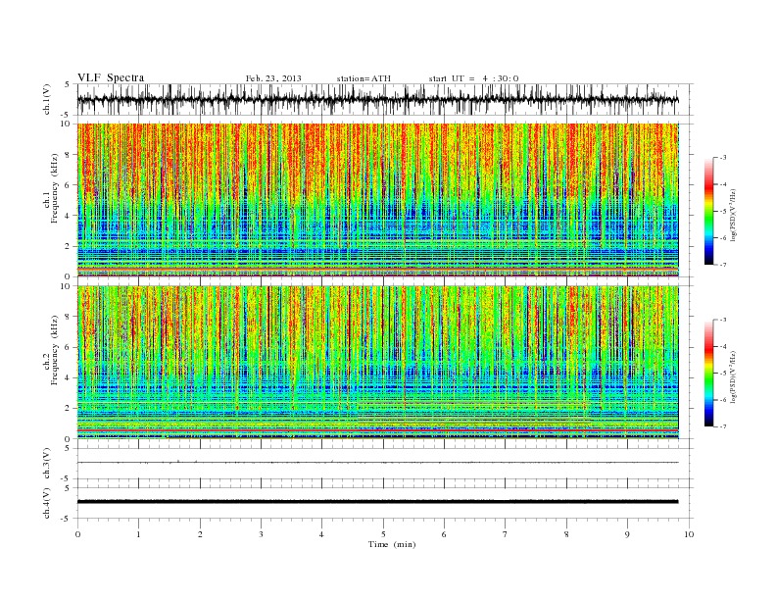Click time axis tick label "4"
Screen dimensions: 776x600
(321, 534)
